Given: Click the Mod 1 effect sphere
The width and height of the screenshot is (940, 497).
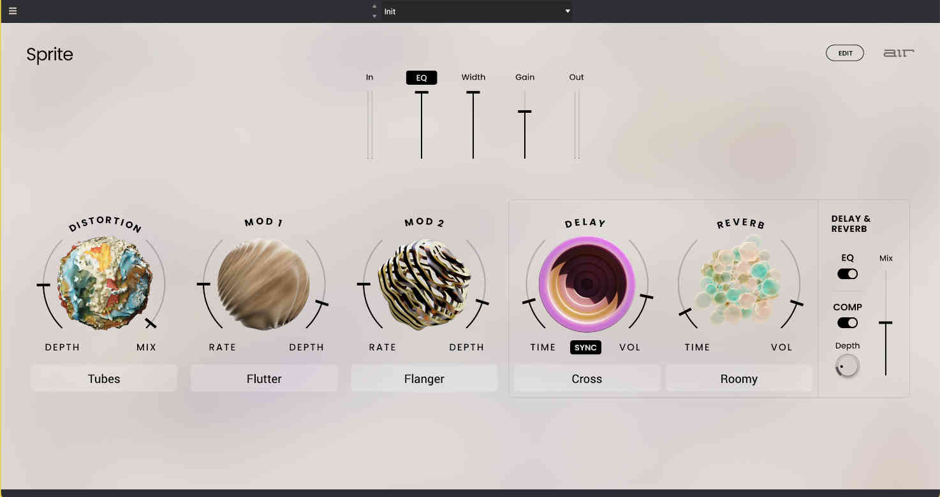Looking at the screenshot, I should coord(263,284).
